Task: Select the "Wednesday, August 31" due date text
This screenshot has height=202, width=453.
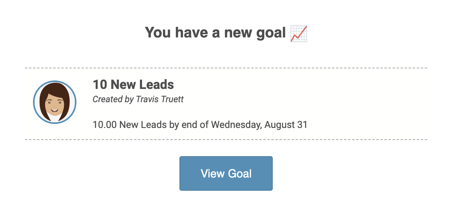Action: tap(259, 125)
